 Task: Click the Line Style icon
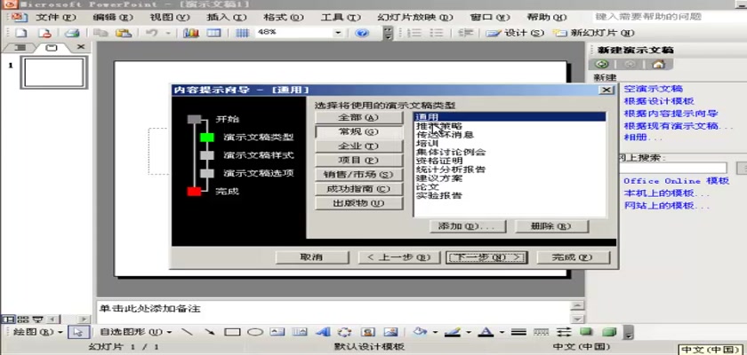point(518,332)
